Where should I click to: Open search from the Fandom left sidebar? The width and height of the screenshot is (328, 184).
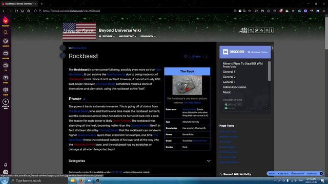click(6, 32)
